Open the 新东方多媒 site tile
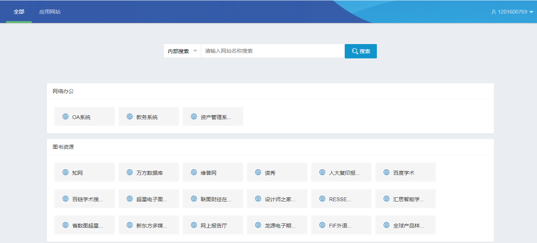The image size is (537, 243). pyautogui.click(x=148, y=225)
